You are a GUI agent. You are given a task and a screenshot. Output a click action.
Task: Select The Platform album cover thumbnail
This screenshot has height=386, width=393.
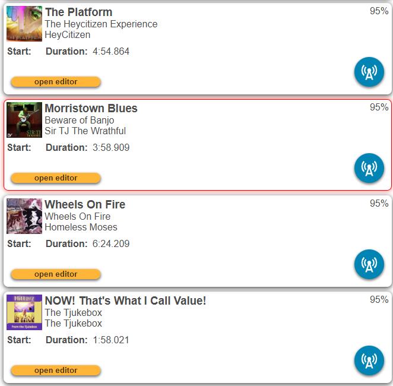coord(24,24)
